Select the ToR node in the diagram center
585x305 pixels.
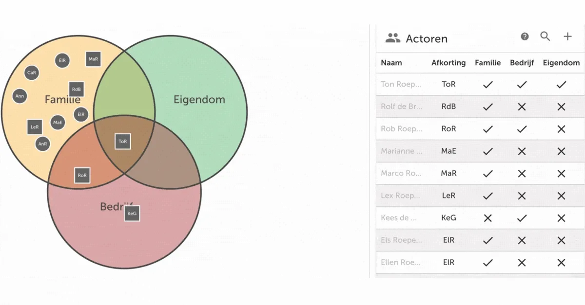[122, 142]
